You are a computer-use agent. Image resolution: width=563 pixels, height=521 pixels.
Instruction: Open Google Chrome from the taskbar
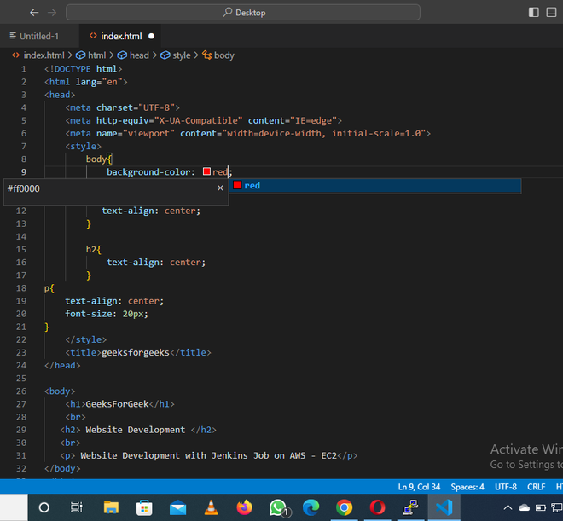[x=344, y=507]
